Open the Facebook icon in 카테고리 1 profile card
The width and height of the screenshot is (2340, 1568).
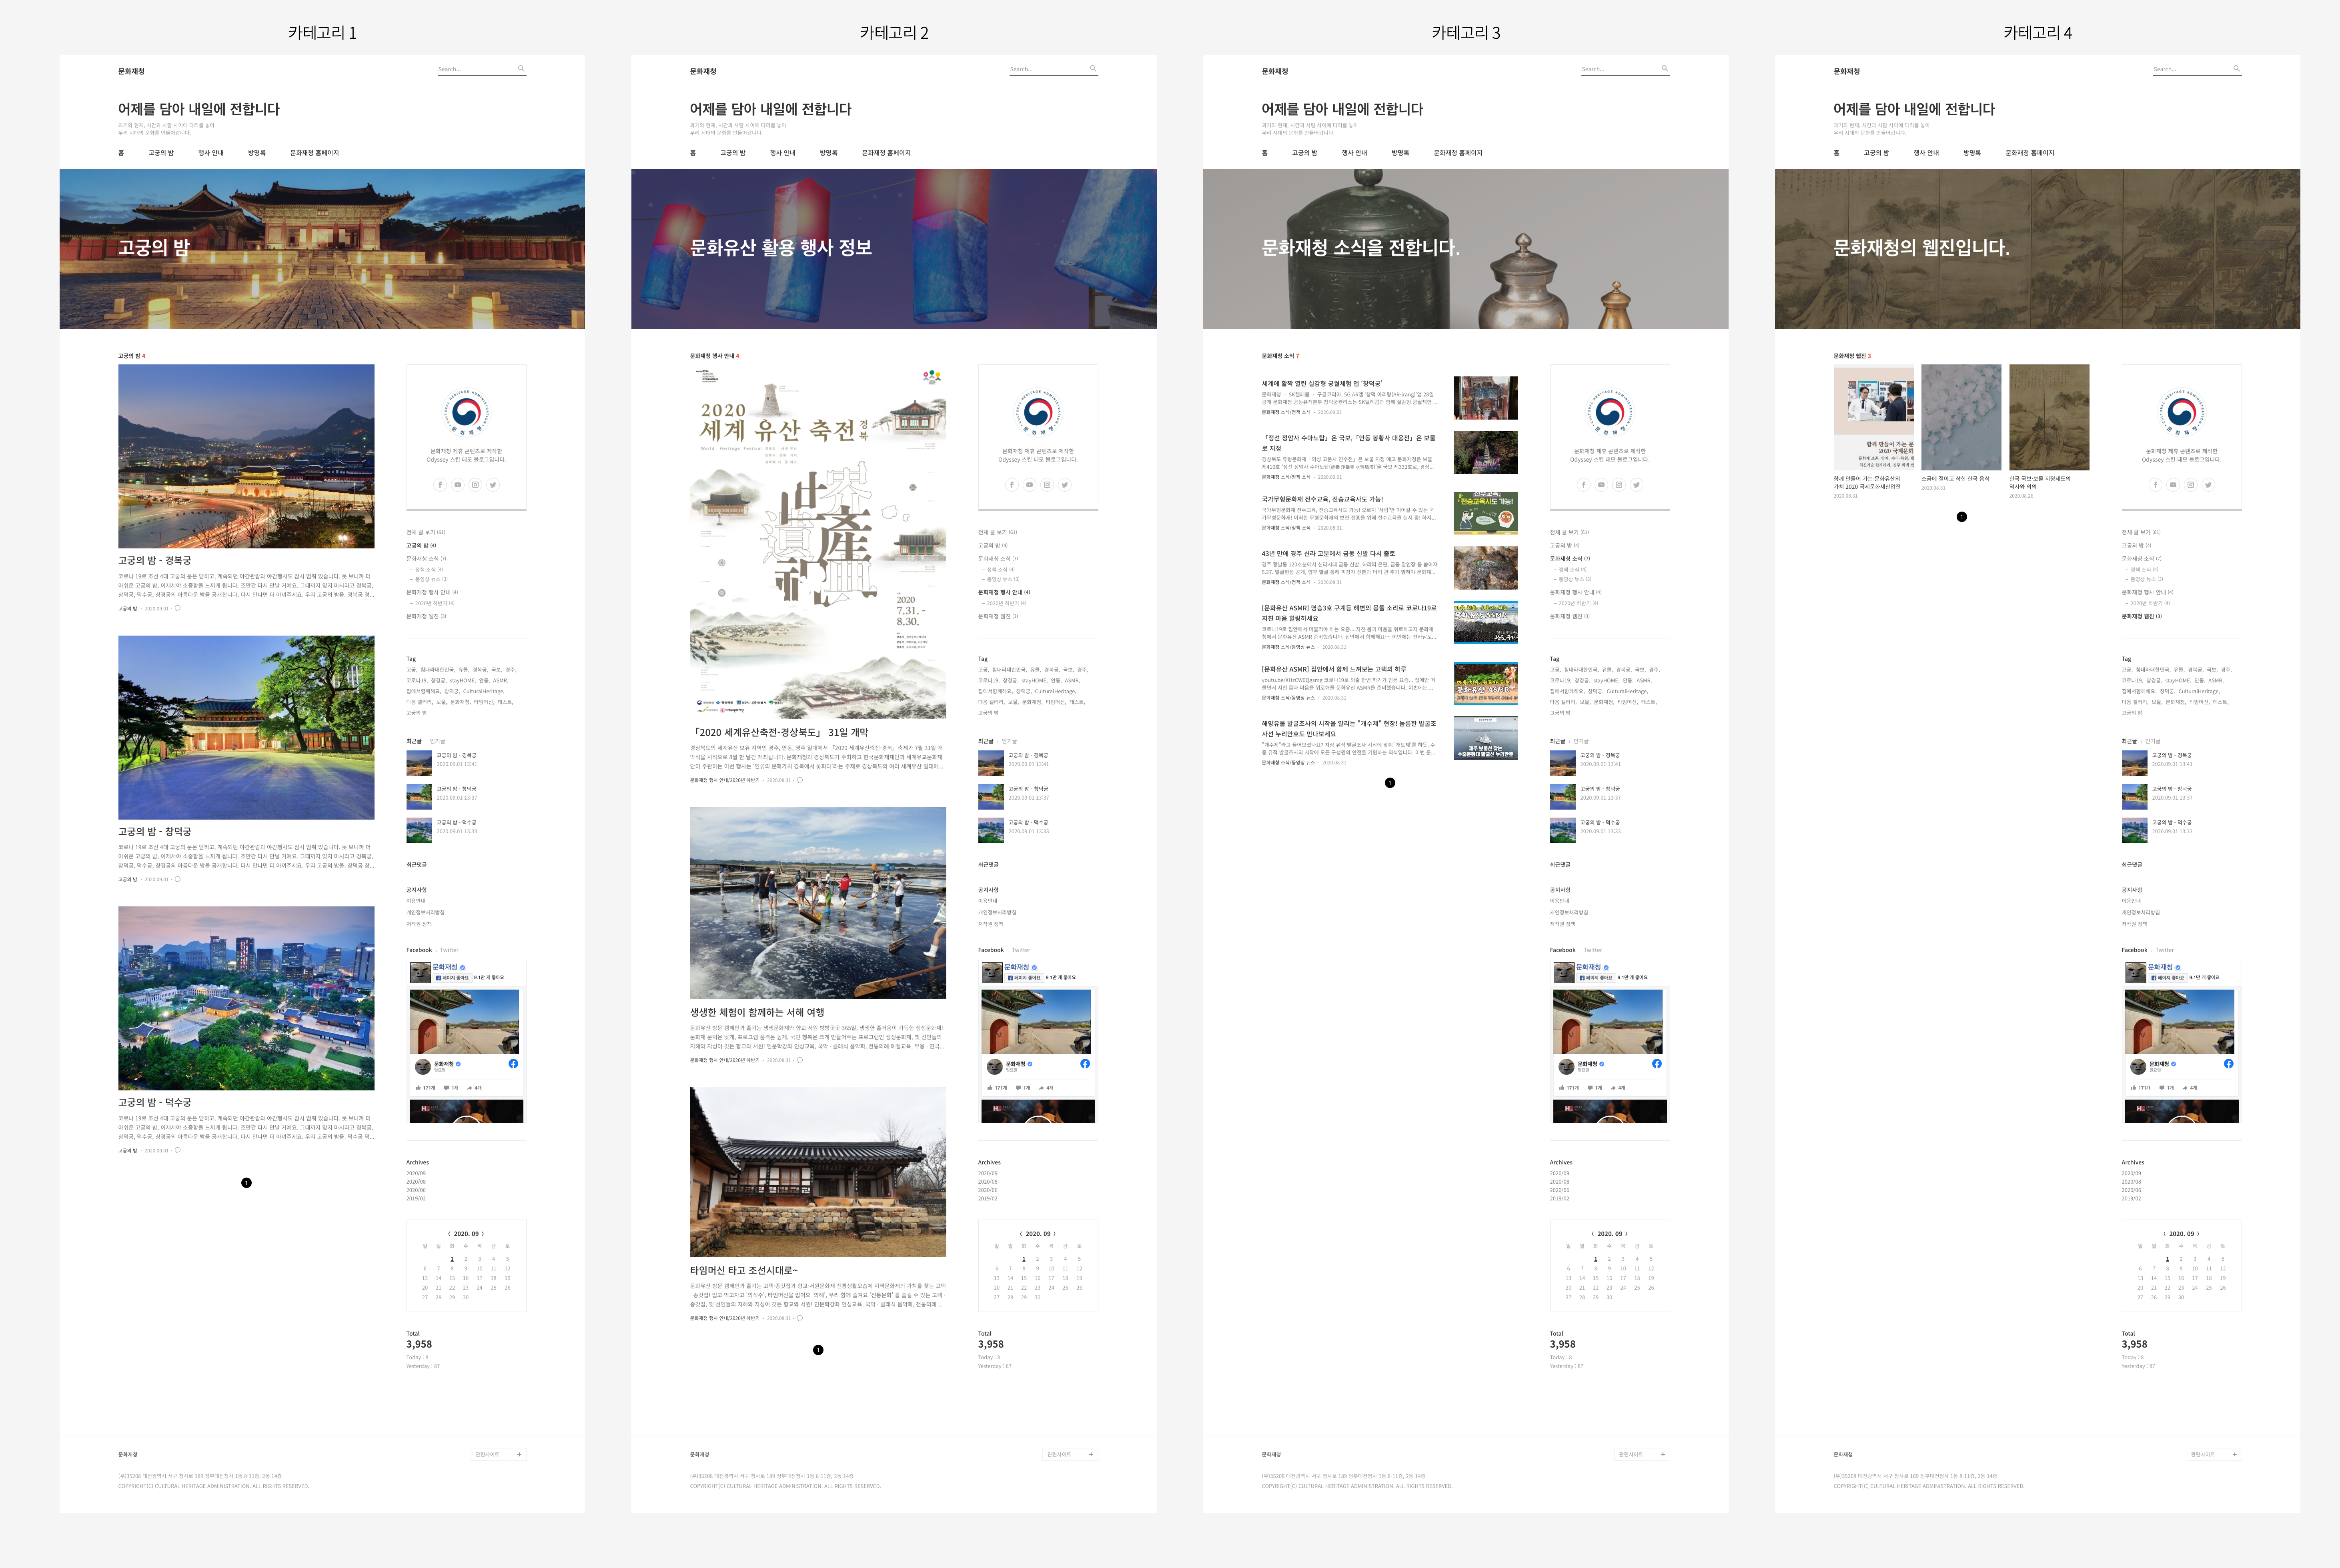click(x=440, y=485)
